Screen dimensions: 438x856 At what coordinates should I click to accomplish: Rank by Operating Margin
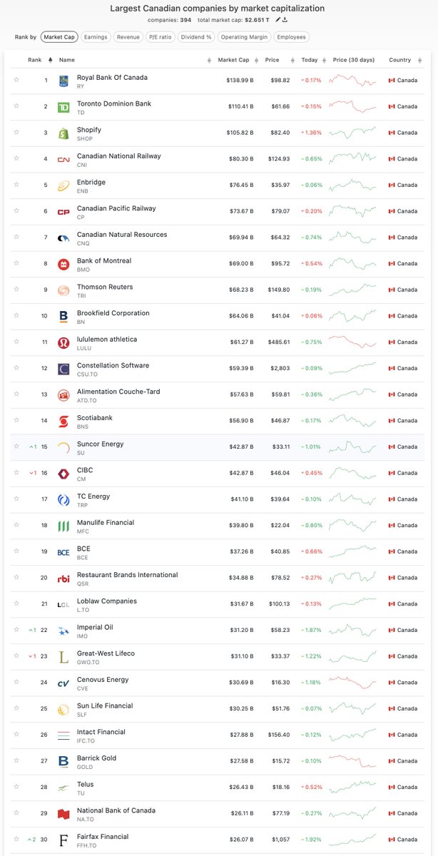click(245, 36)
